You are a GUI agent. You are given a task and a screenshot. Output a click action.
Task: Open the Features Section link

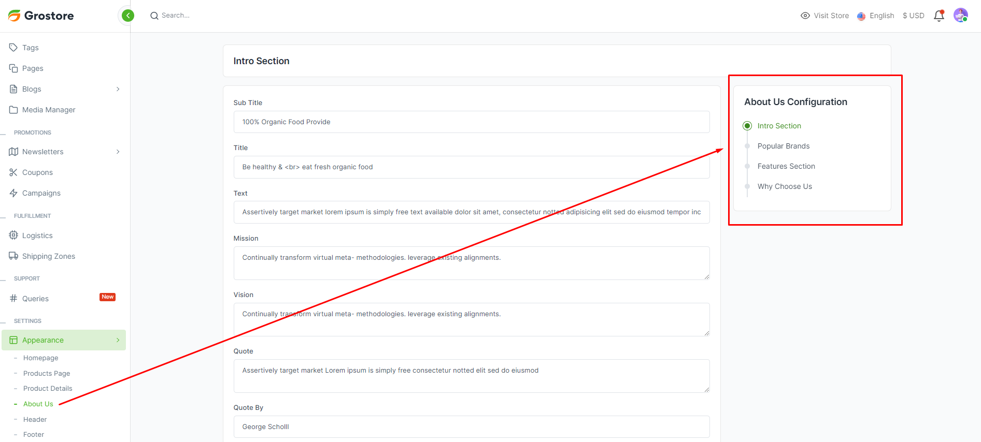[786, 166]
